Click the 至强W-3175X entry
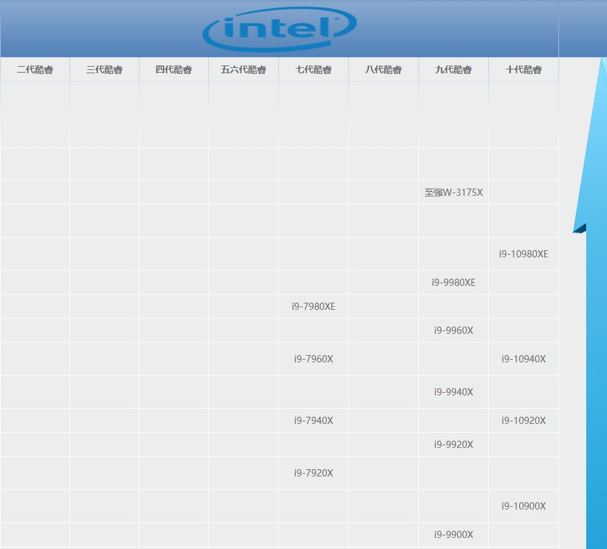Viewport: 607px width, 549px height. pos(453,193)
